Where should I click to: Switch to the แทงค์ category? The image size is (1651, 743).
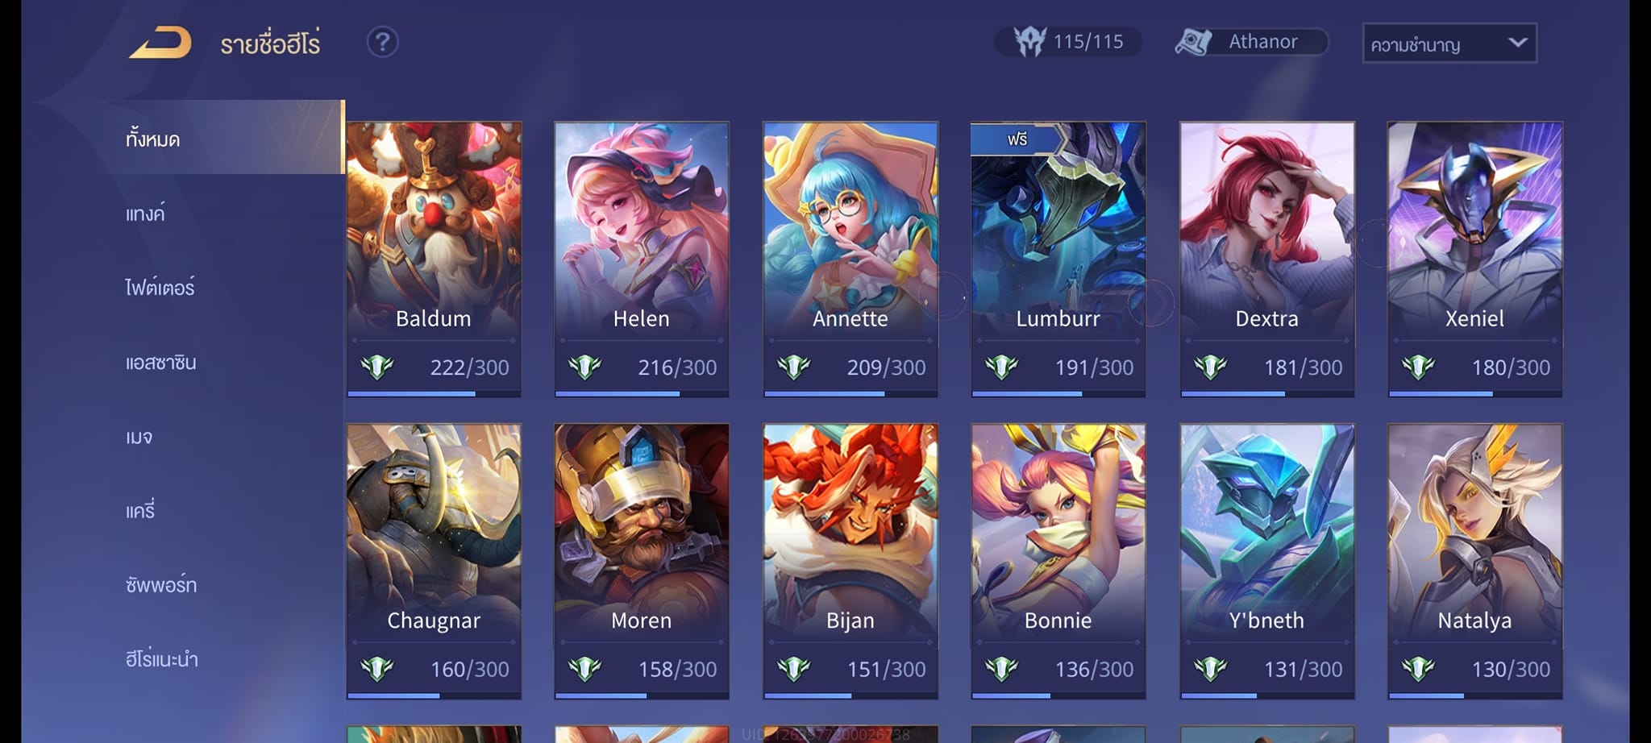(145, 214)
